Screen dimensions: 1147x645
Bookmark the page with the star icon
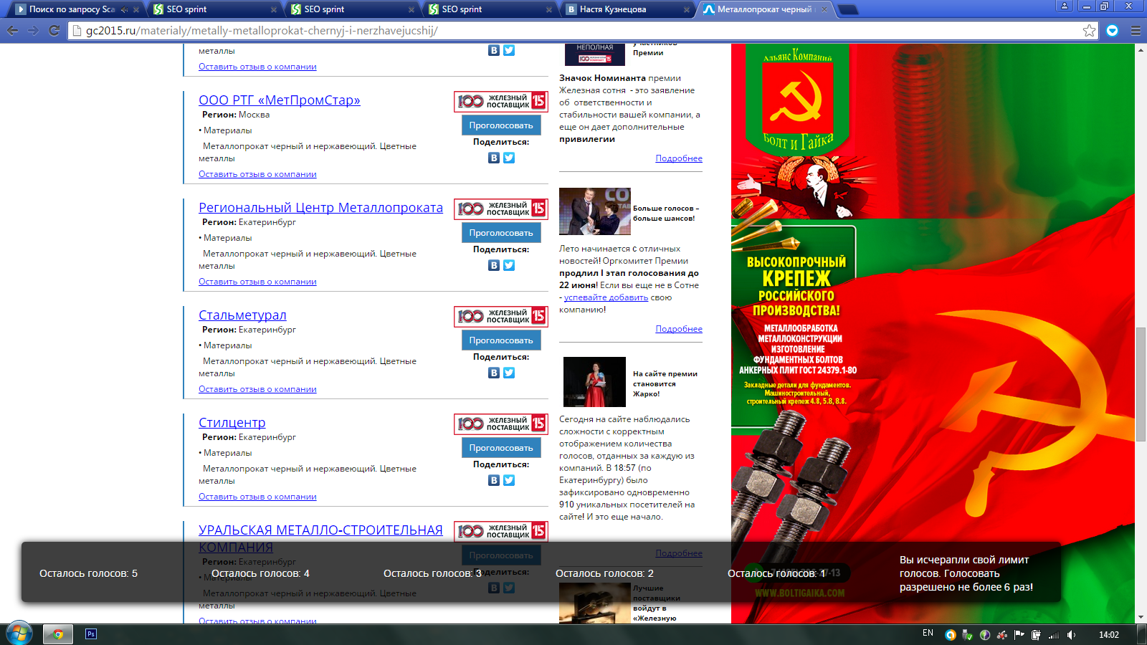tap(1089, 31)
